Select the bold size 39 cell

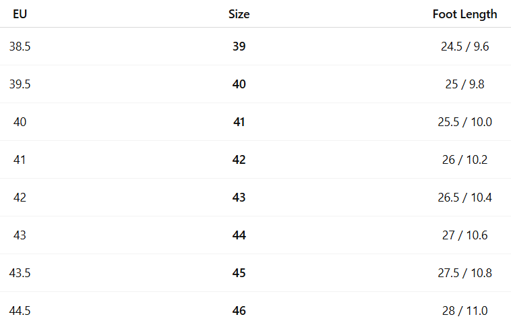pyautogui.click(x=239, y=47)
